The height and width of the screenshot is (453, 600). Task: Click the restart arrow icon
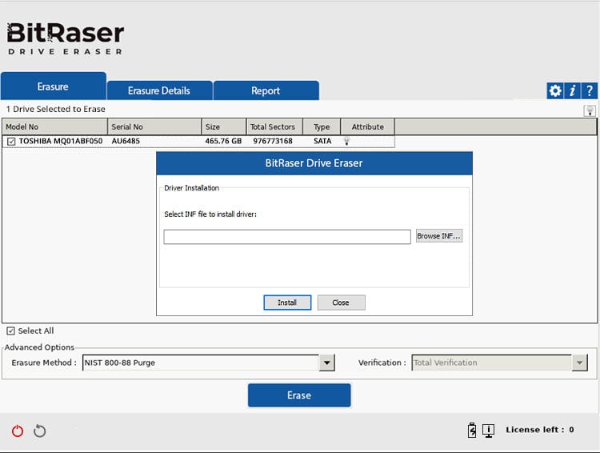click(39, 431)
